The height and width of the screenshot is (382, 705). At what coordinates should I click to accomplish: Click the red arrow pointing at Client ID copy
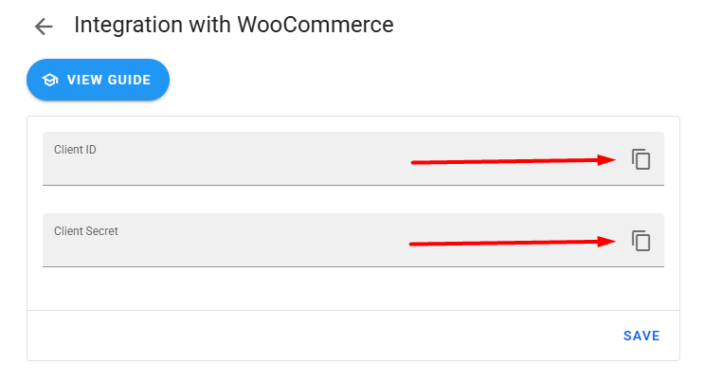(514, 161)
